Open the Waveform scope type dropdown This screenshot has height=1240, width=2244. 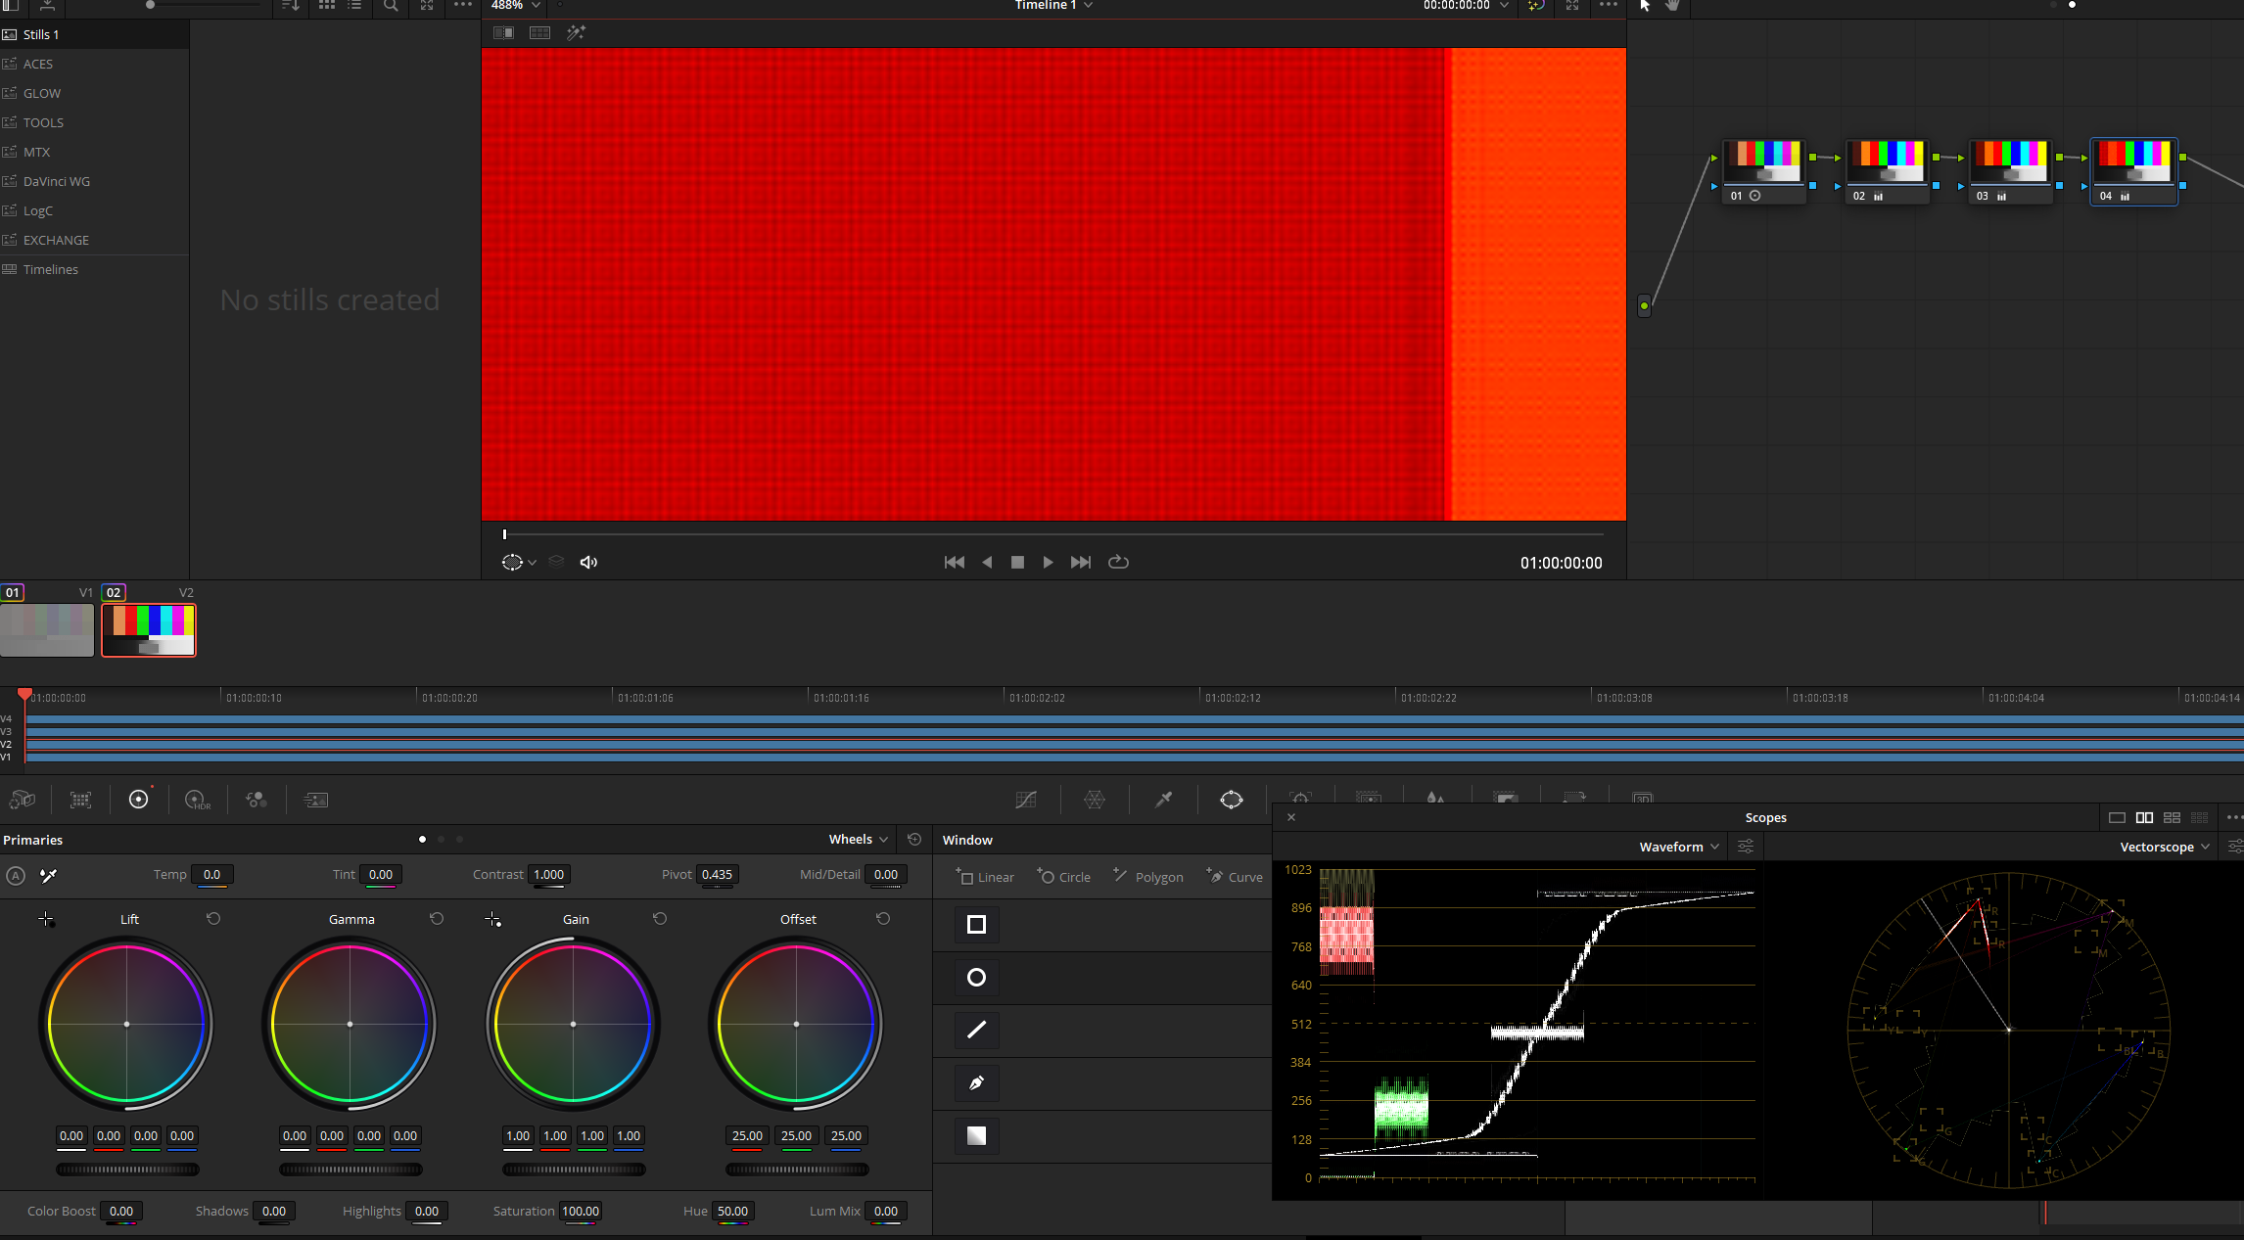point(1678,847)
